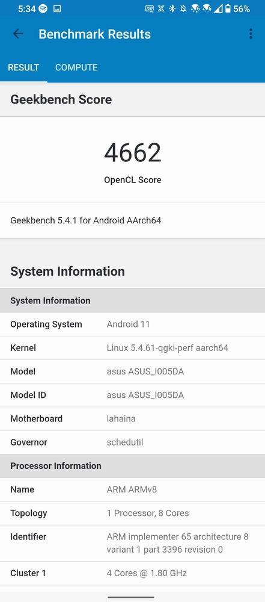
Task: Tap the Governor schedutil row
Action: pos(132,442)
